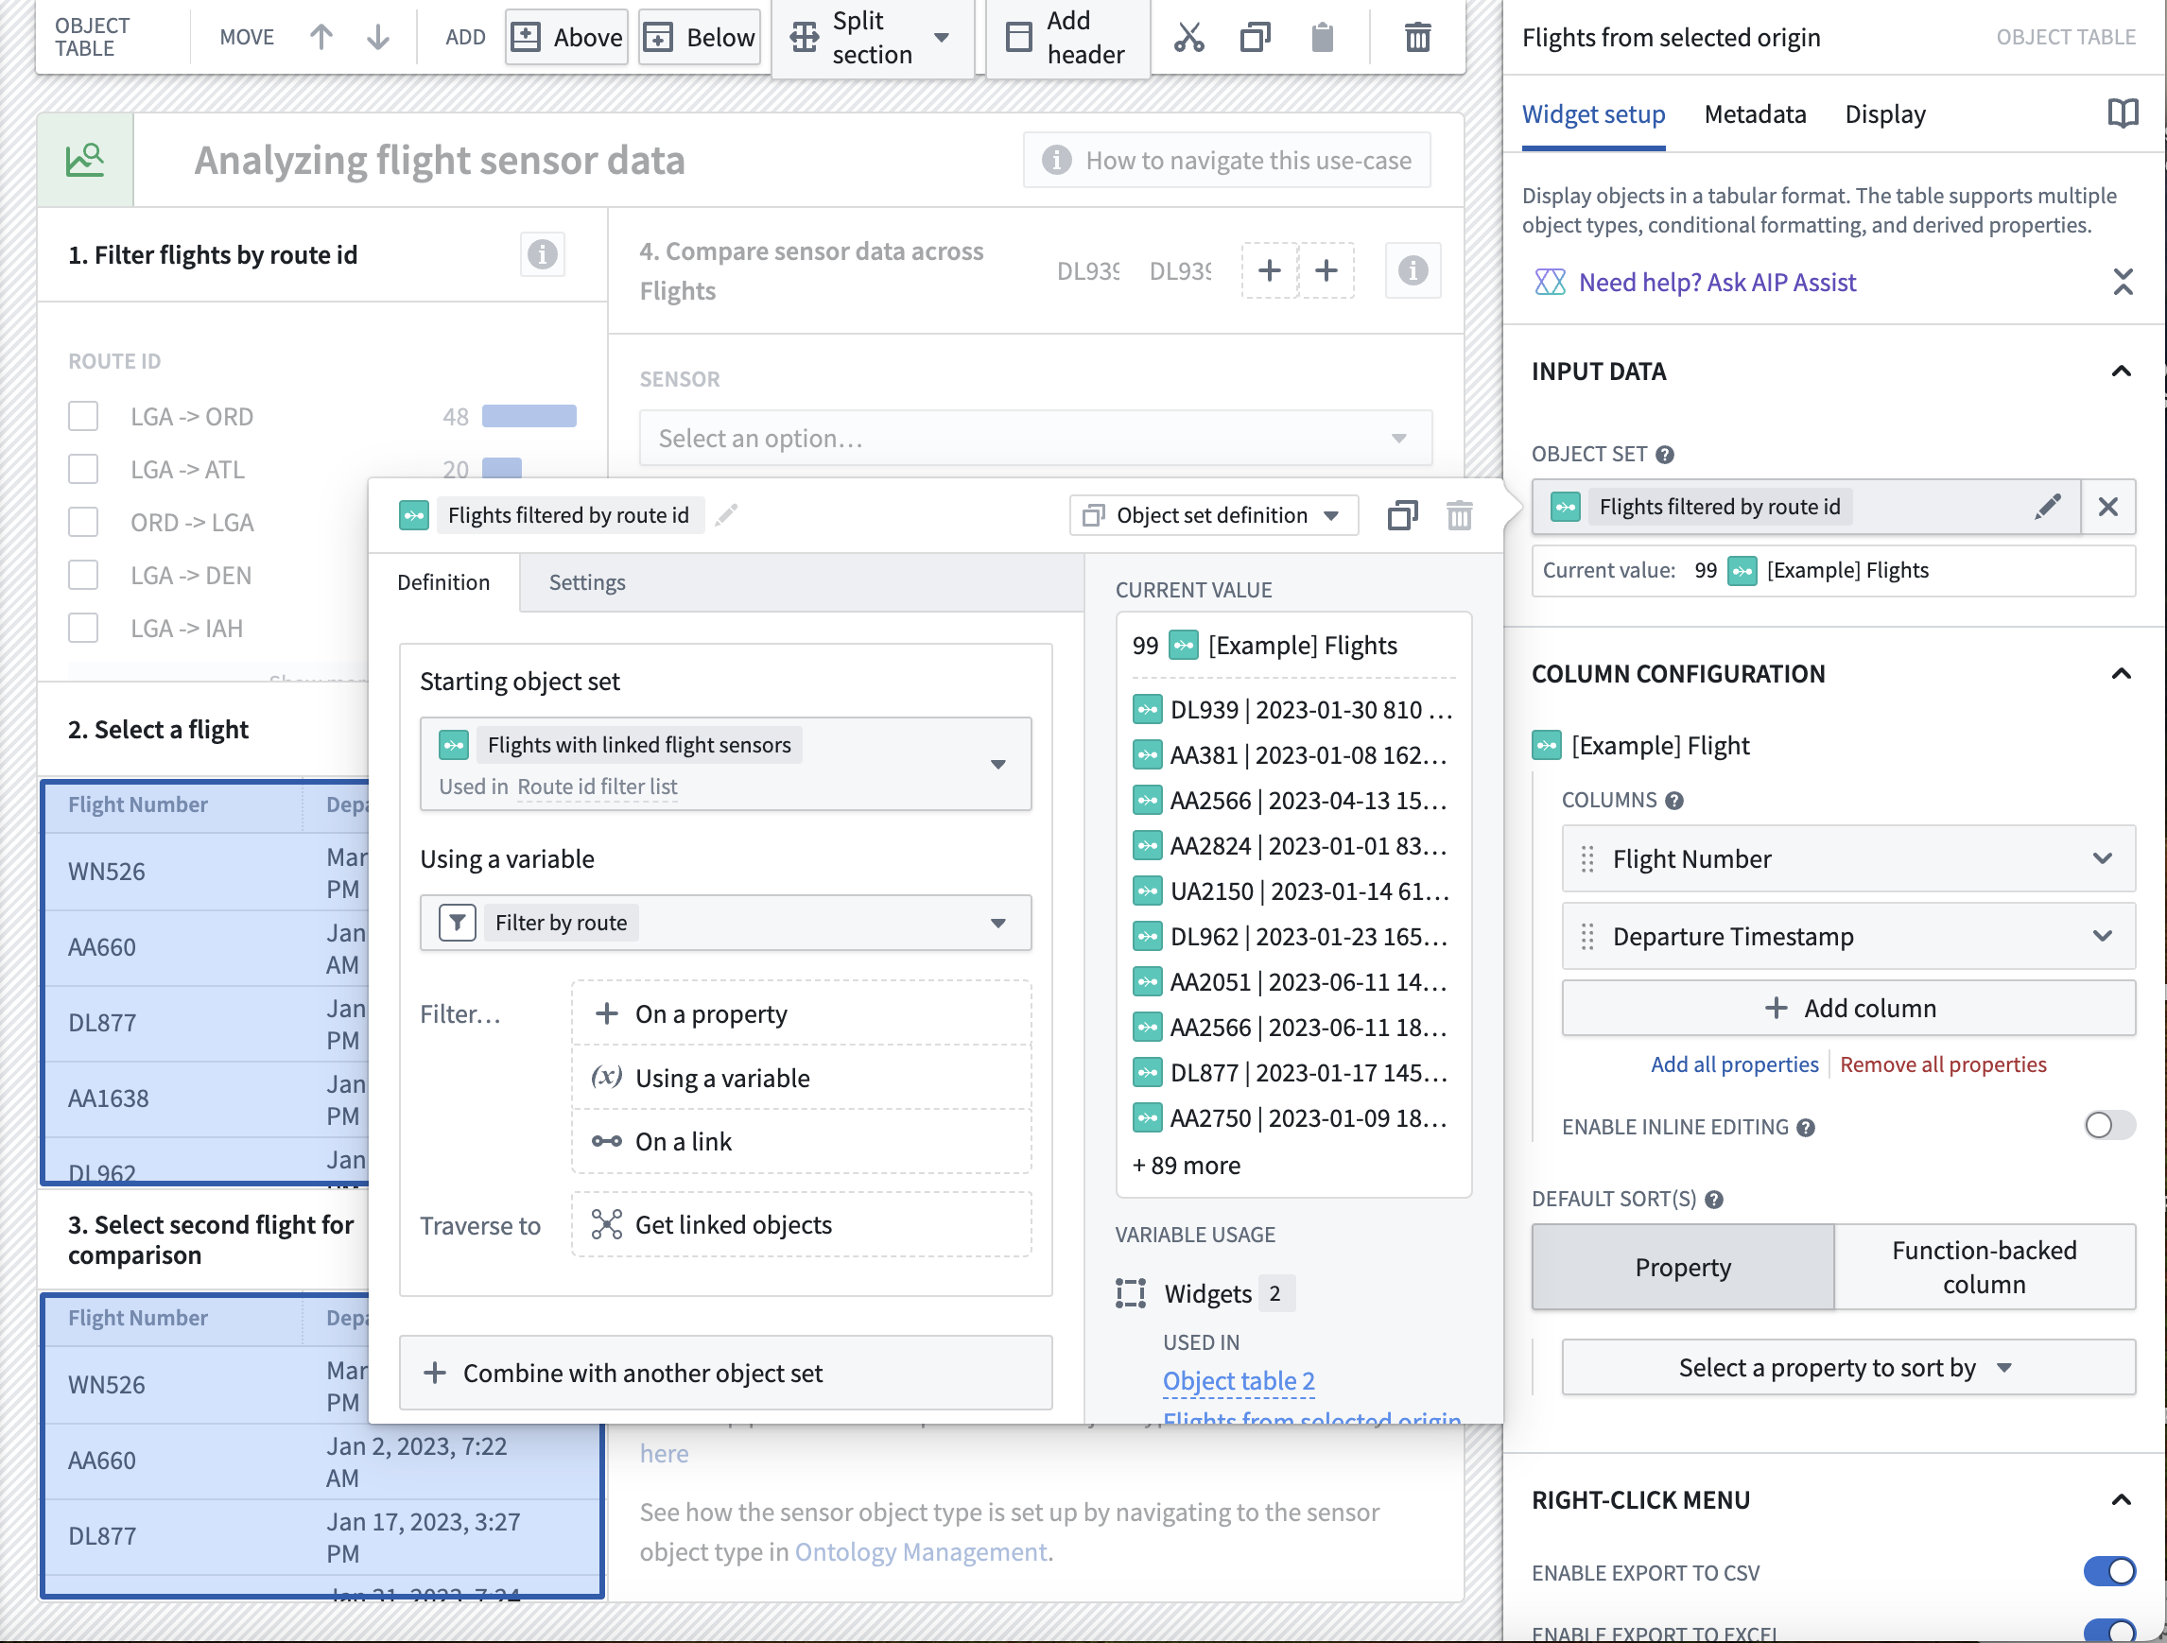The image size is (2167, 1643).
Task: Click the OBJECT SET help question icon
Action: tap(1664, 455)
